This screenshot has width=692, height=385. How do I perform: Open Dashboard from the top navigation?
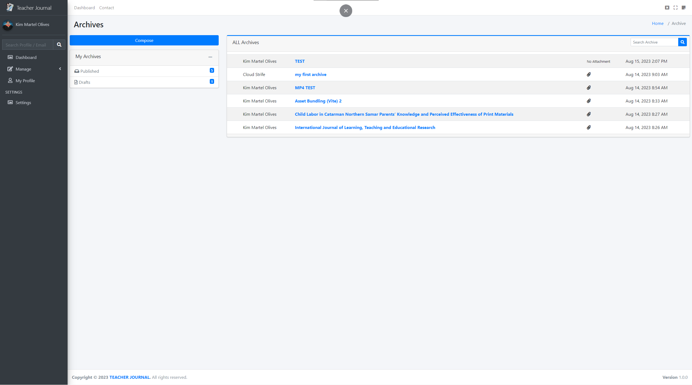click(x=84, y=8)
